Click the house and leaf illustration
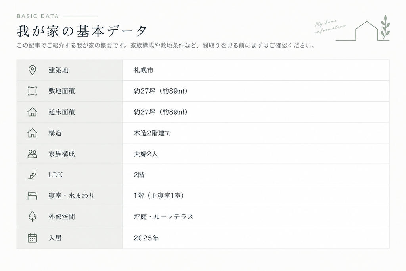Screen dimensions: 406x271 (363, 29)
